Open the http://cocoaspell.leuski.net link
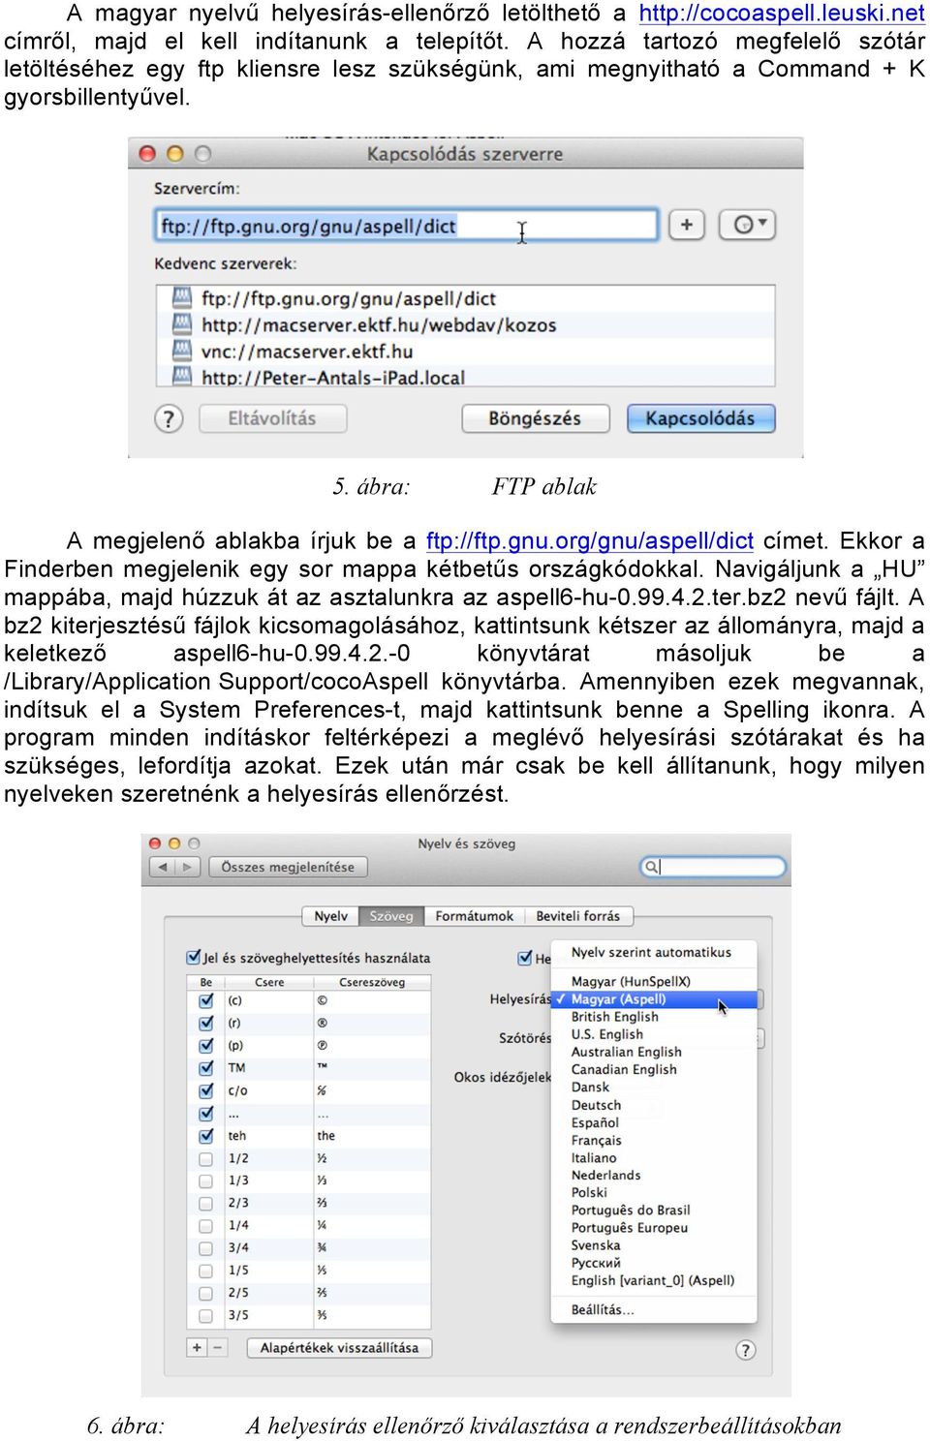The height and width of the screenshot is (1441, 930). pos(782,14)
